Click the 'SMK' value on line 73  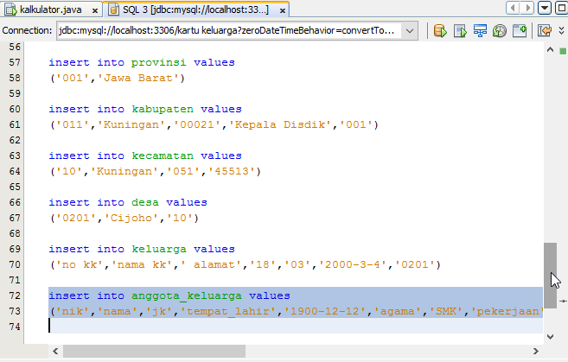pyautogui.click(x=445, y=311)
